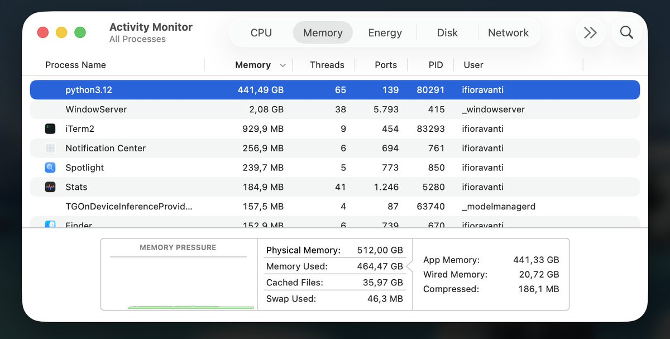Click the 5.793 ports value
Viewport: 670px width, 339px height.
pos(386,109)
